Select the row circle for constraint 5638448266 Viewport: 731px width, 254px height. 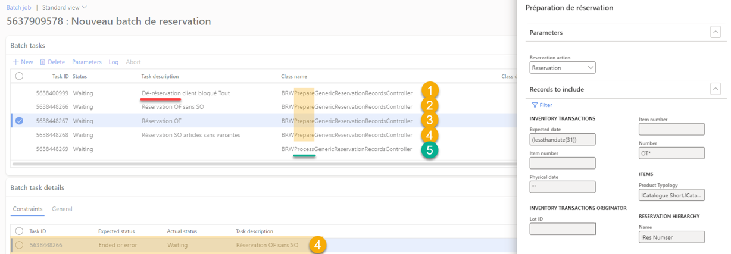tap(19, 245)
